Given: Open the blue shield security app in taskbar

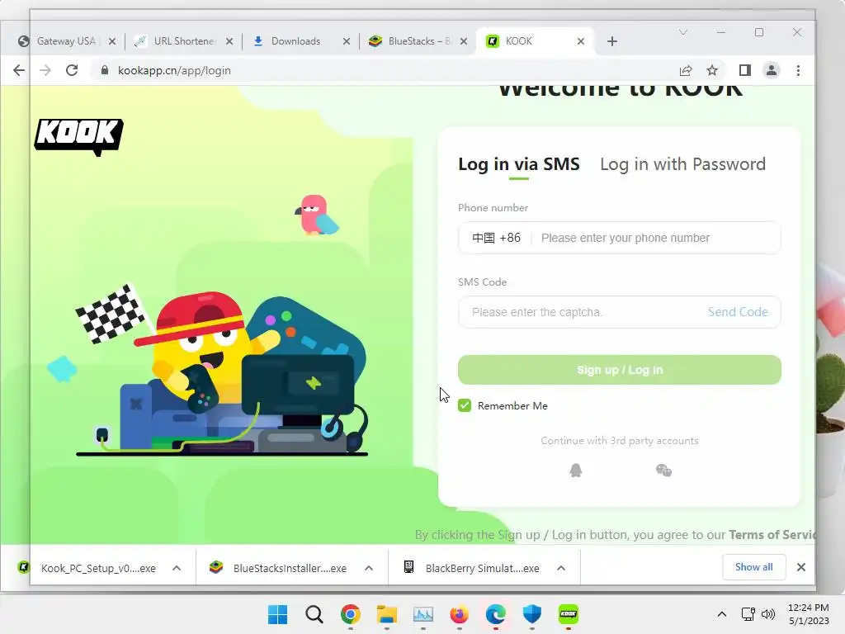Looking at the screenshot, I should click(532, 614).
